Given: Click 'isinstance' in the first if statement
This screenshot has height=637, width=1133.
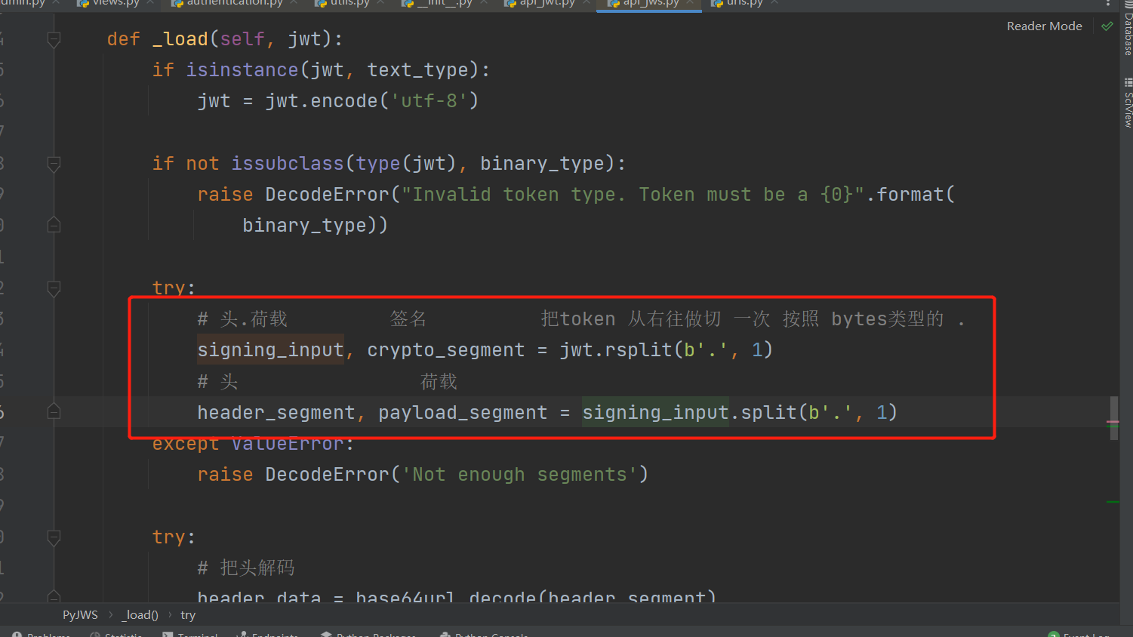Looking at the screenshot, I should click(x=242, y=70).
